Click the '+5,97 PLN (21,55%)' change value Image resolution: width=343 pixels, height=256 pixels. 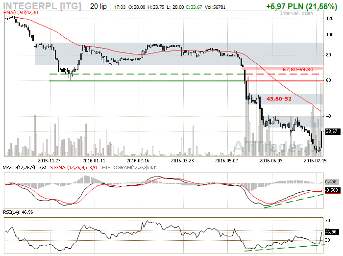(301, 6)
